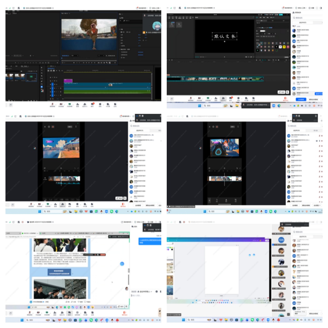
Task: Toggle microphone mute in the meeting toolbar below Premiere
Action: [52, 104]
